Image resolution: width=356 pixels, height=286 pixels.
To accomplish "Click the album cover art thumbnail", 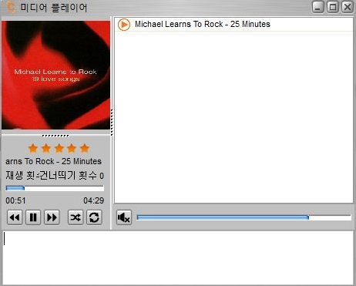I will 55,75.
